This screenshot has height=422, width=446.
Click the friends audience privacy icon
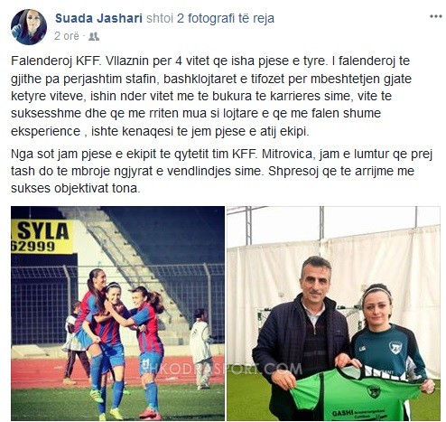click(x=94, y=36)
